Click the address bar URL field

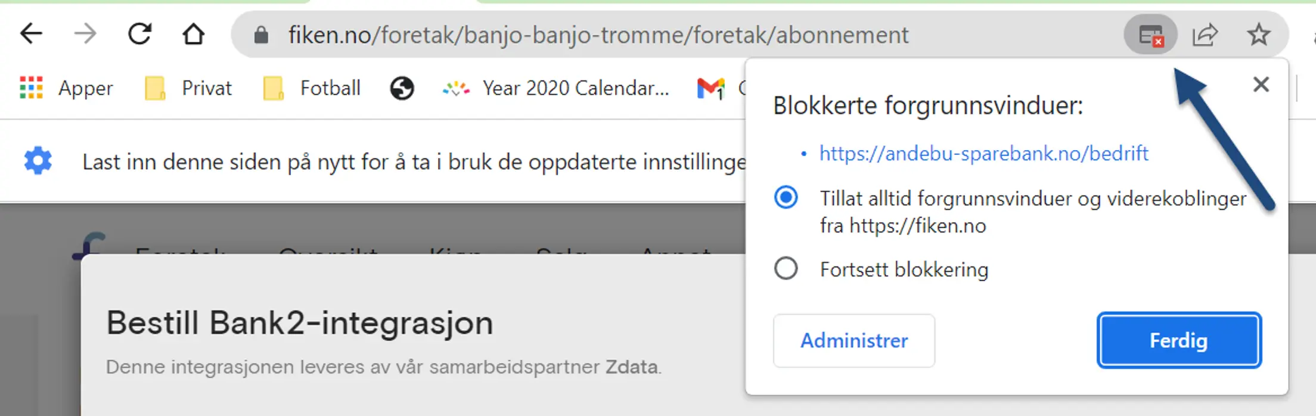point(598,35)
